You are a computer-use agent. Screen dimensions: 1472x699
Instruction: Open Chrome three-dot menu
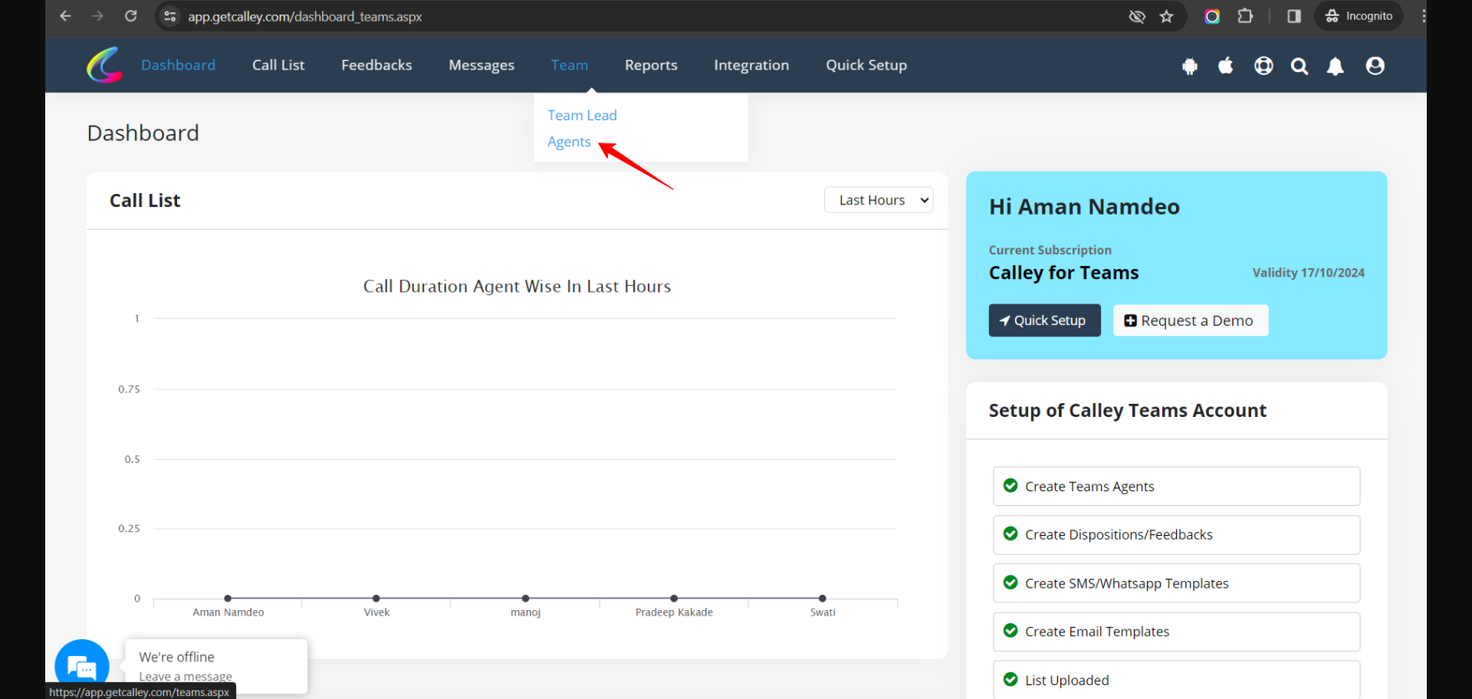click(1423, 16)
